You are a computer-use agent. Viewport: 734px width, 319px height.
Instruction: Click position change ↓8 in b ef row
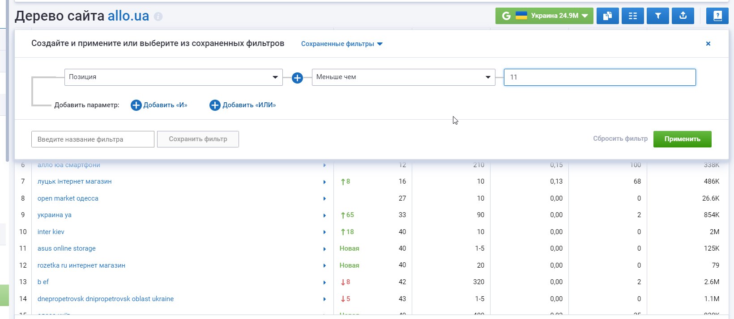pyautogui.click(x=345, y=282)
